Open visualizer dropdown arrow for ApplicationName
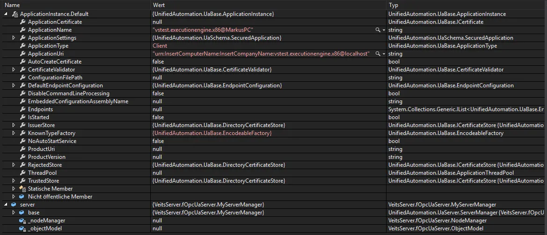547x235 pixels. click(x=384, y=30)
